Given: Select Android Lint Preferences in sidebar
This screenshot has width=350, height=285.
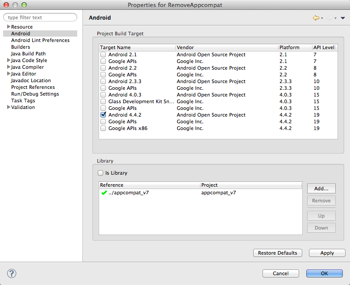Looking at the screenshot, I should (x=40, y=40).
